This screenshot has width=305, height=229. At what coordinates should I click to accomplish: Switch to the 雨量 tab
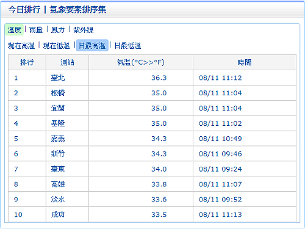click(x=36, y=30)
